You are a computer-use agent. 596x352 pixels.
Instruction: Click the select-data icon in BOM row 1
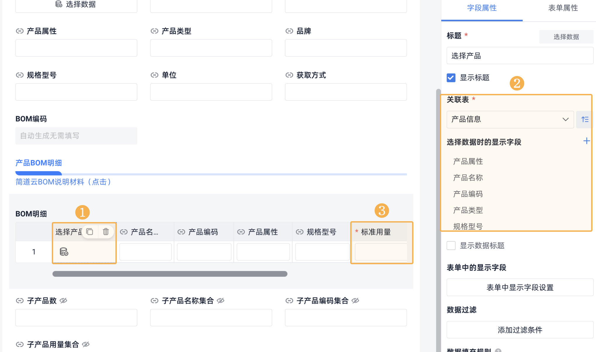coord(64,252)
